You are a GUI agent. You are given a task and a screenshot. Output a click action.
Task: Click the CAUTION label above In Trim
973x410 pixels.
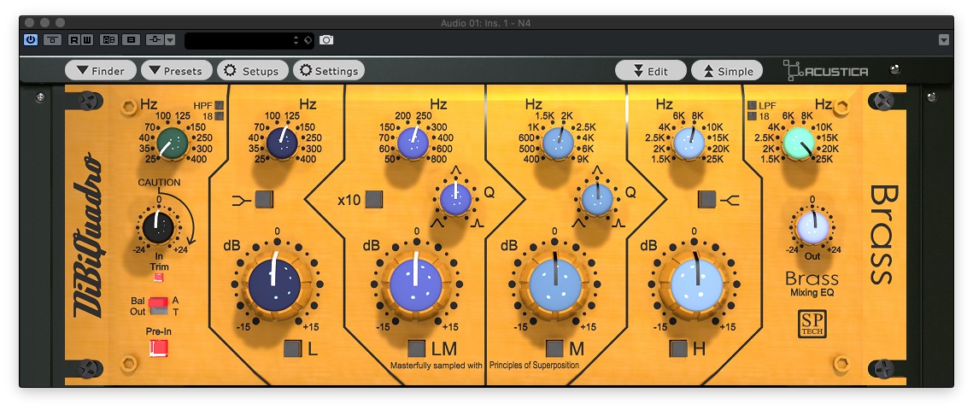(x=159, y=183)
